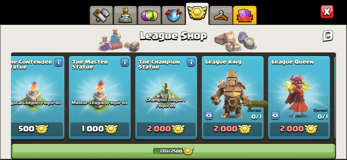Open the clothes hanger skins tab
The height and width of the screenshot is (160, 347).
(x=221, y=15)
